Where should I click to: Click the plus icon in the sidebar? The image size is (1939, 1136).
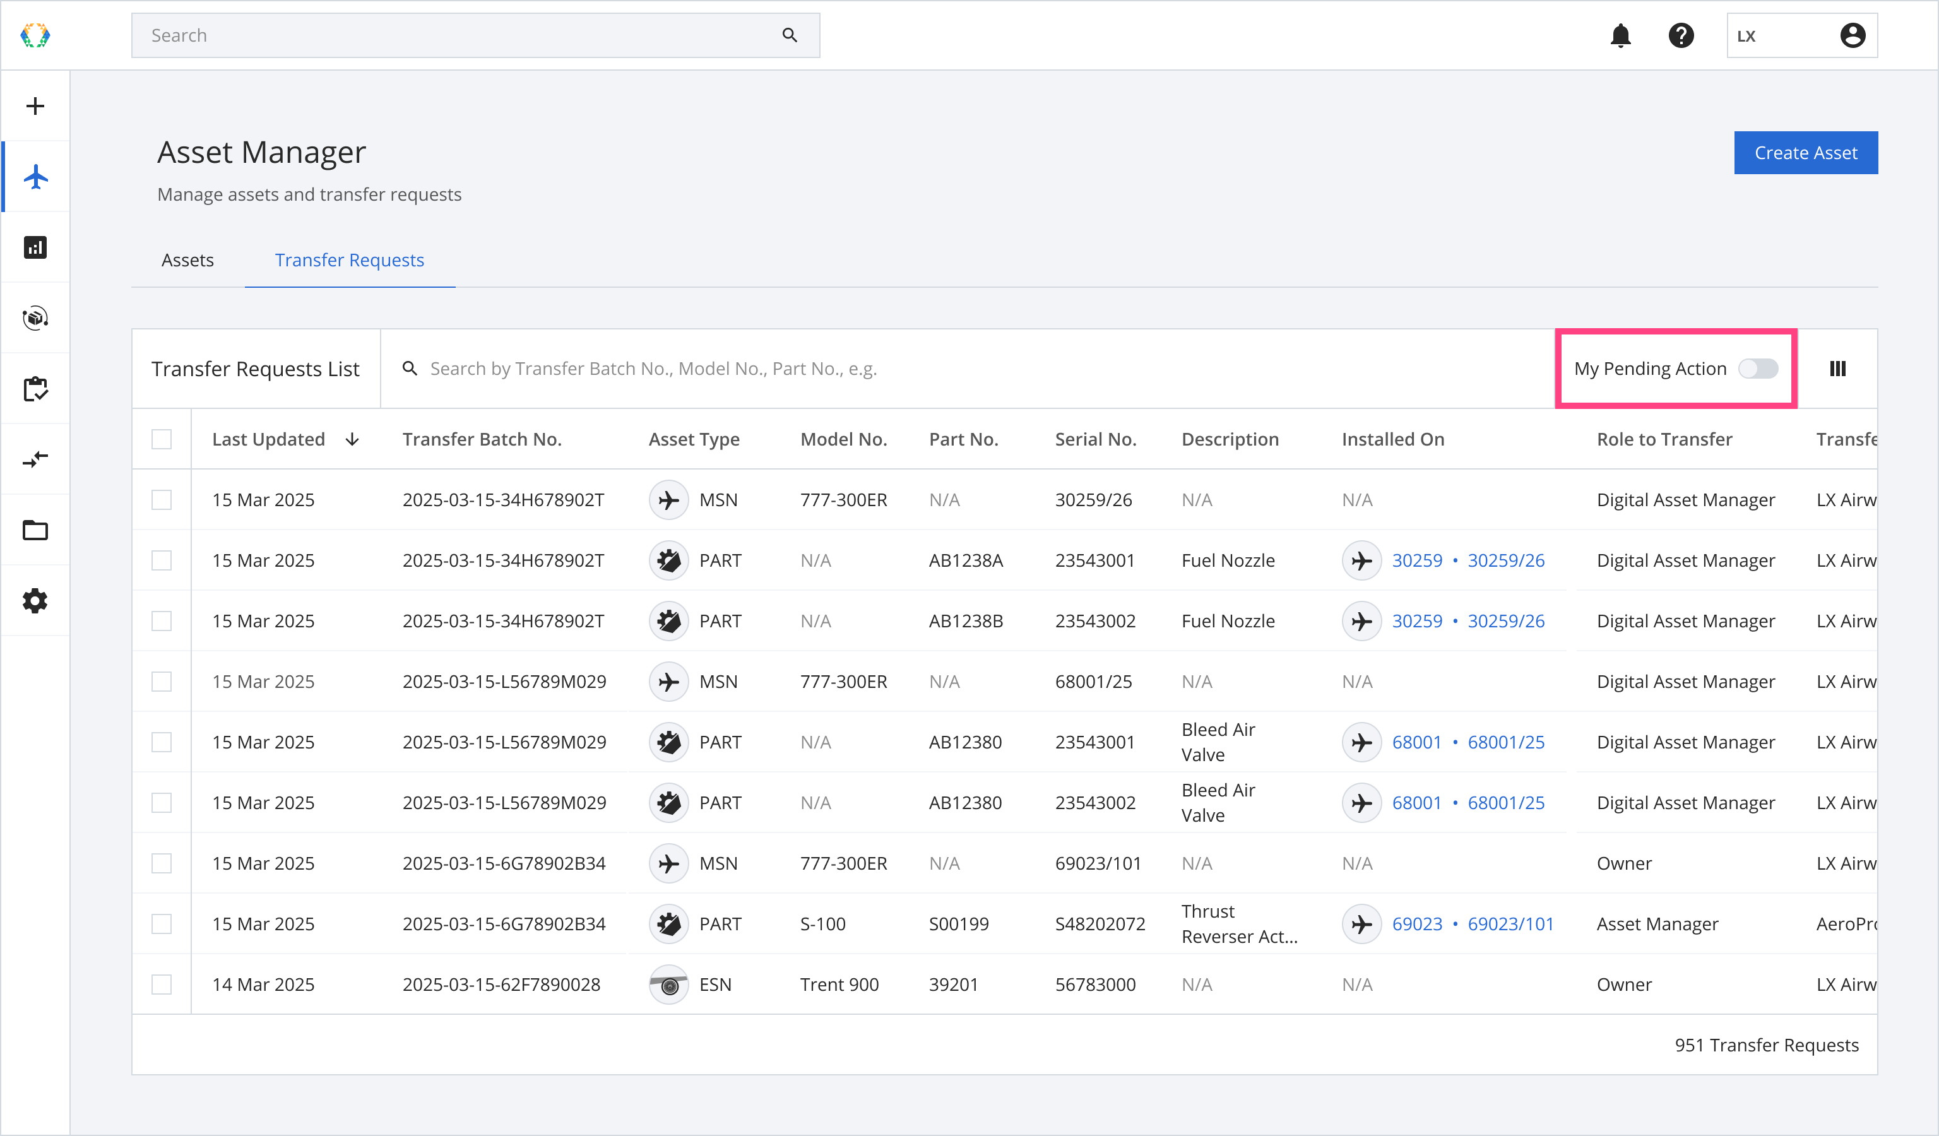click(x=35, y=106)
